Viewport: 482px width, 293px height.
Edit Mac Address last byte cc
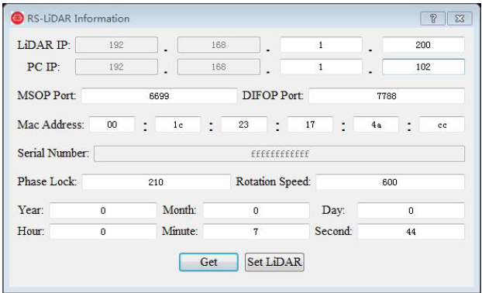442,125
